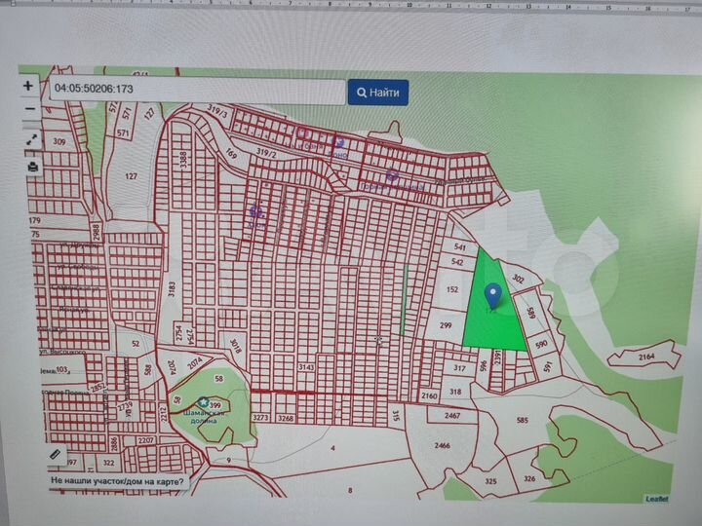This screenshot has height=526, width=702.
Task: Click parcel 585 on the map
Action: (x=523, y=421)
